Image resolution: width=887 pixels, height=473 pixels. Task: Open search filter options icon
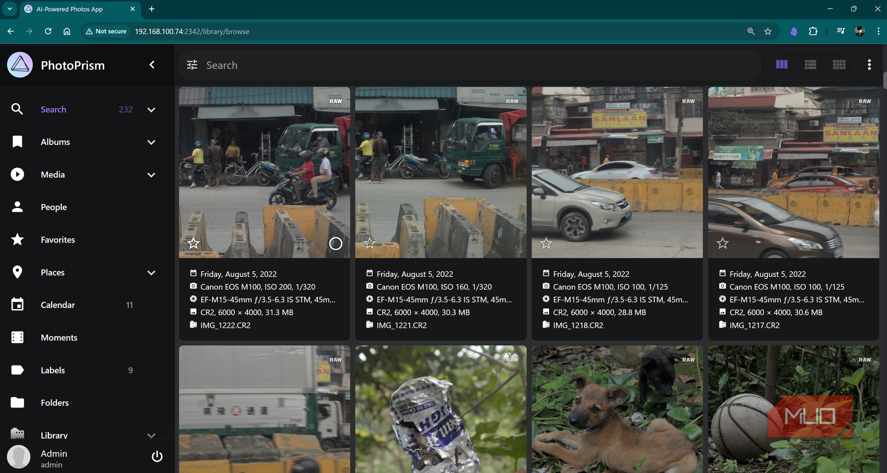[x=192, y=65]
